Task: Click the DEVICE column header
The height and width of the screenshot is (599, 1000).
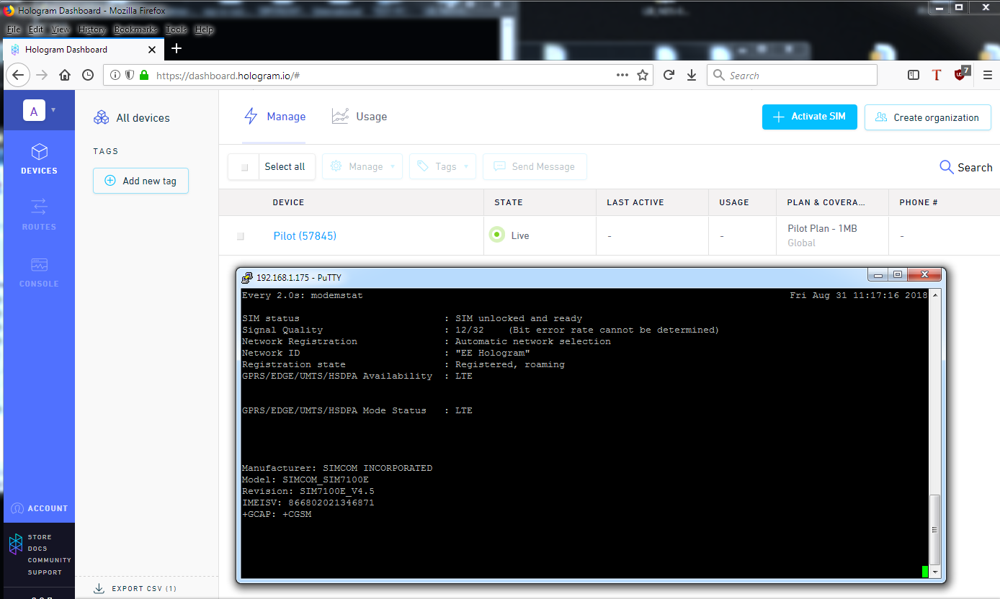Action: point(288,202)
